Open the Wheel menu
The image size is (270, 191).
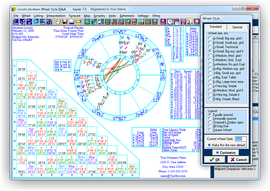pos(26,16)
